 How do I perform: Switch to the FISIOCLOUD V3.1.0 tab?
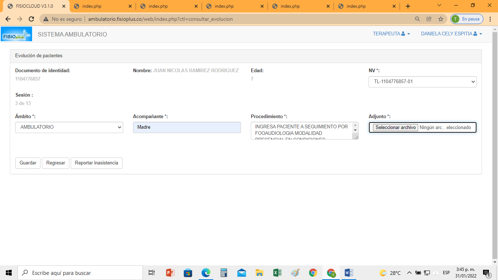(x=35, y=6)
